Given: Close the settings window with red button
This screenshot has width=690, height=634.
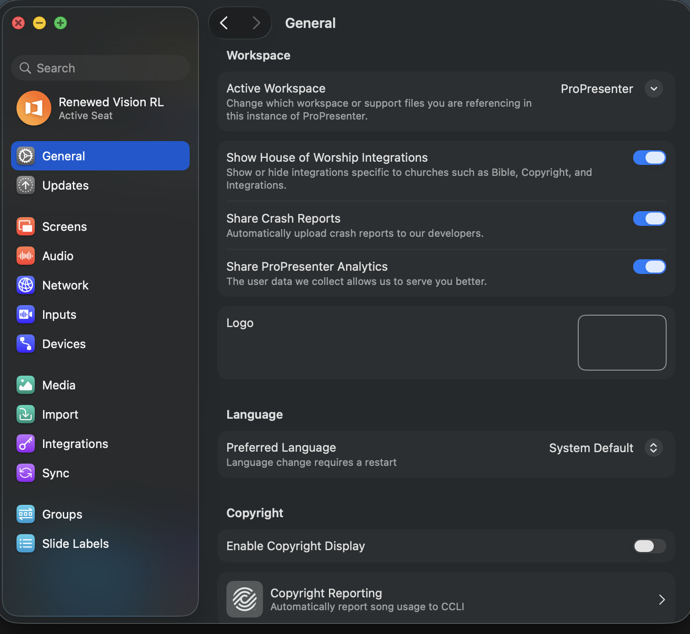Looking at the screenshot, I should coord(18,23).
